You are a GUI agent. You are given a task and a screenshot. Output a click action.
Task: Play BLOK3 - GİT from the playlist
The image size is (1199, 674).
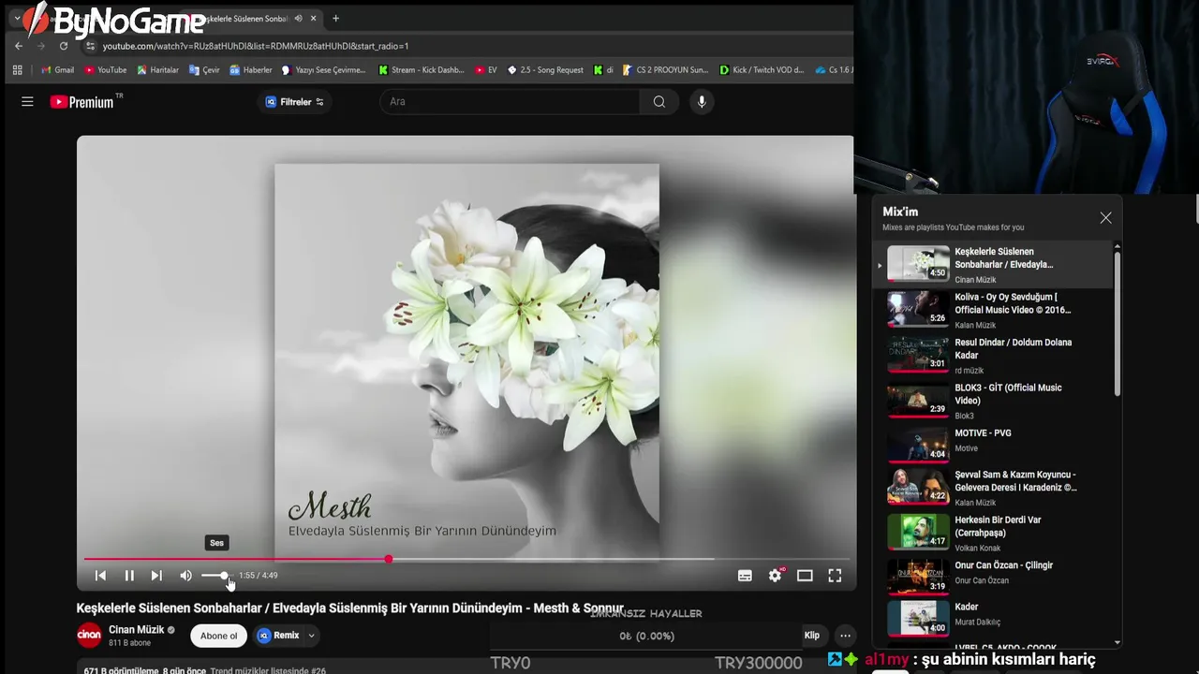(x=993, y=401)
